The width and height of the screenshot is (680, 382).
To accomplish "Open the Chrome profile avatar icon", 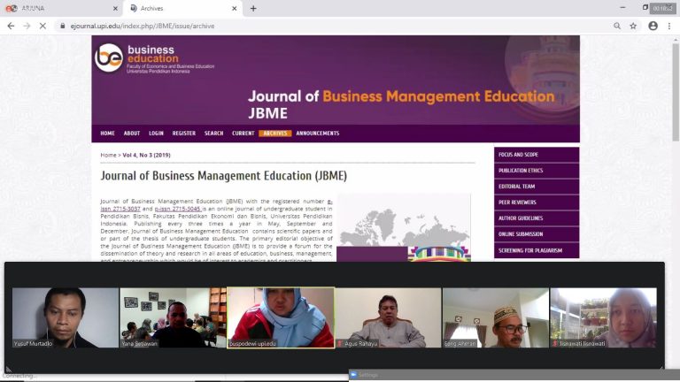I will tap(653, 26).
